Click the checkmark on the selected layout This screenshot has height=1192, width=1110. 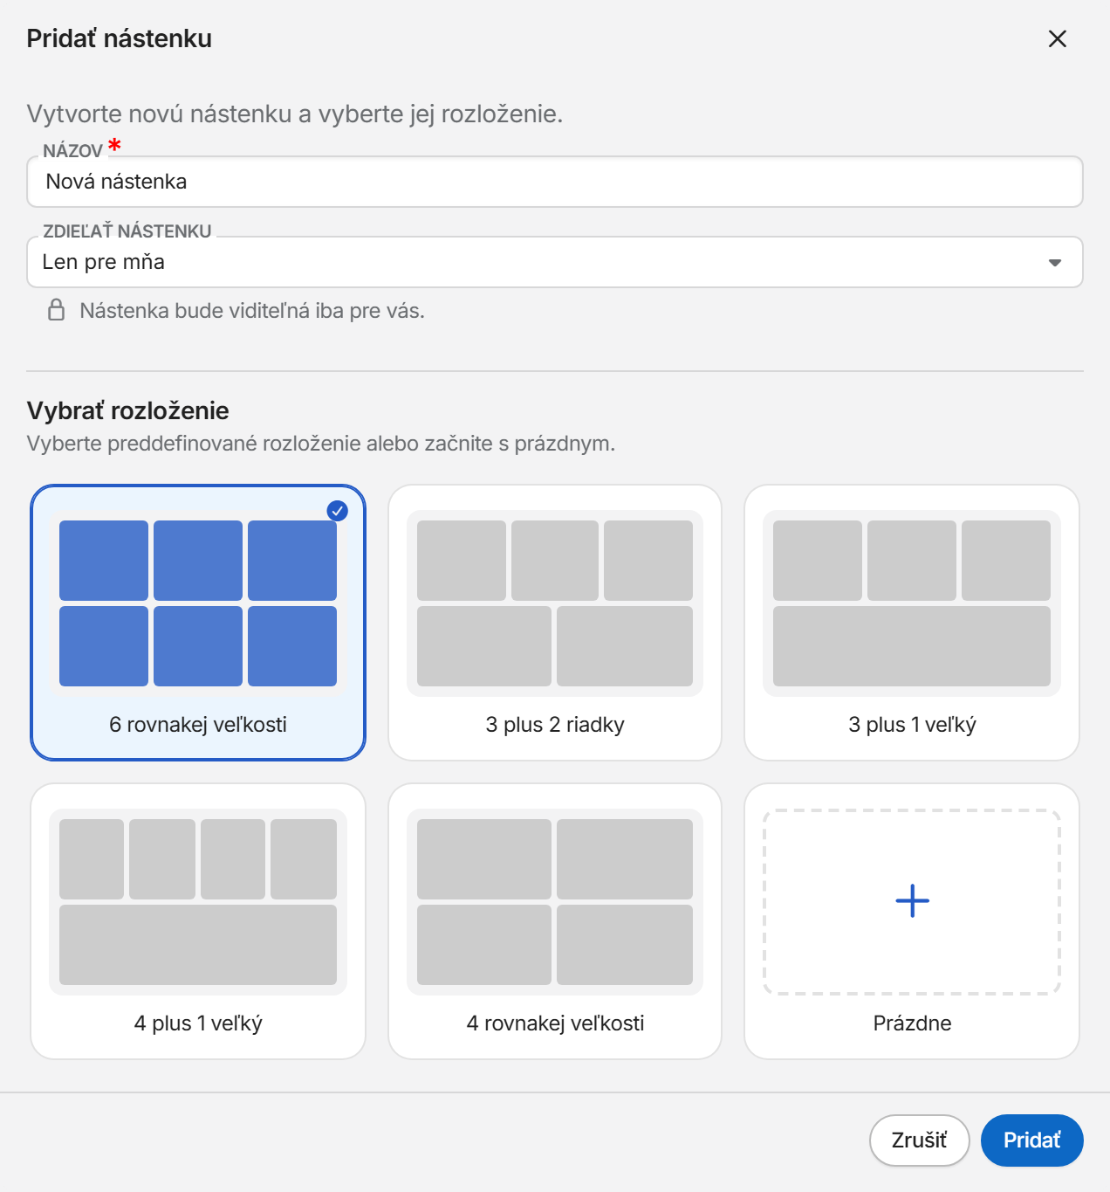point(338,511)
